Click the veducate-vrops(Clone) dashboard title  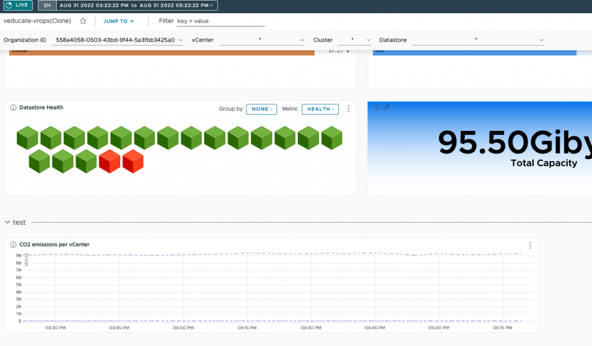coord(38,21)
